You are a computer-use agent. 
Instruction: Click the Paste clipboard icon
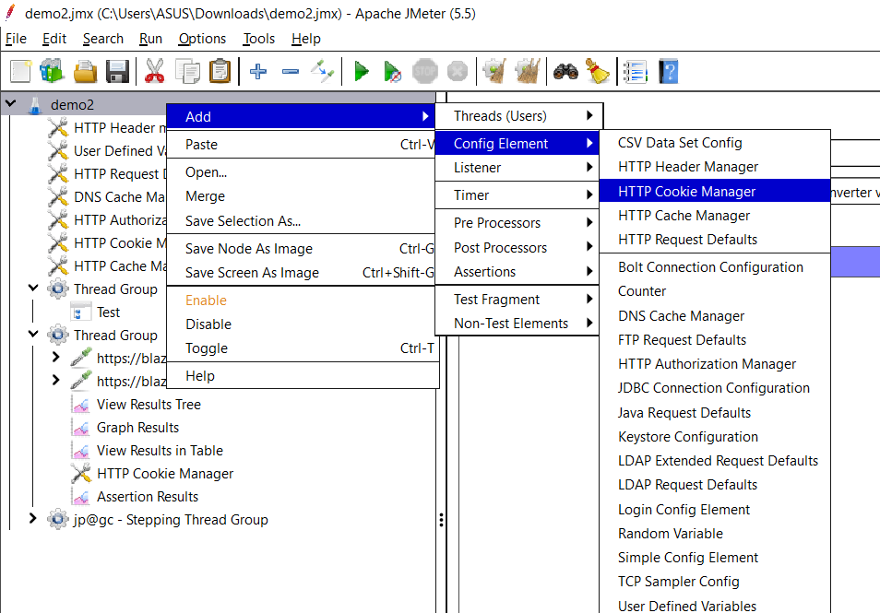(x=220, y=72)
